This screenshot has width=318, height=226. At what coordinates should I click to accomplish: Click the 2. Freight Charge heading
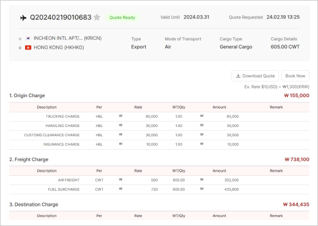[x=29, y=159]
